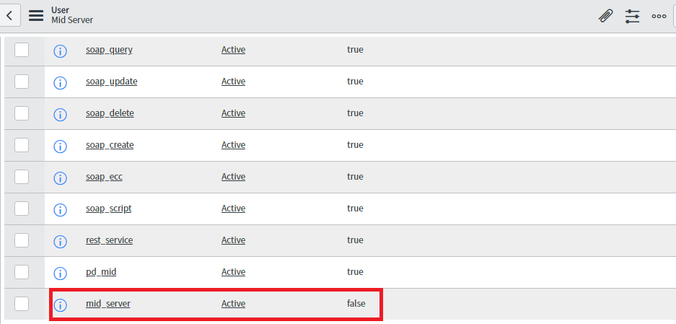Click the Active state link for soap_delete
The image size is (676, 324).
pyautogui.click(x=233, y=113)
